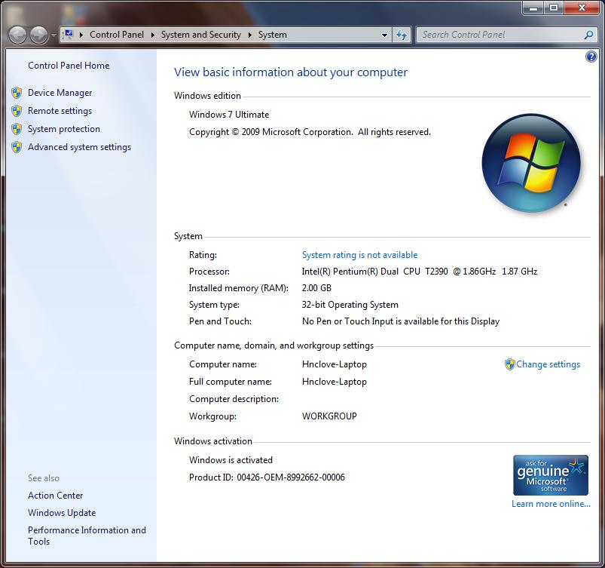Open Performance Information and Tools
Screen dimensions: 605x568
tap(87, 536)
